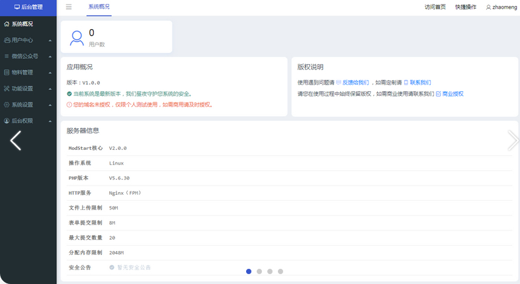520x284 pixels.
Task: Click the home icon beside 系统概况
Action: click(x=7, y=24)
